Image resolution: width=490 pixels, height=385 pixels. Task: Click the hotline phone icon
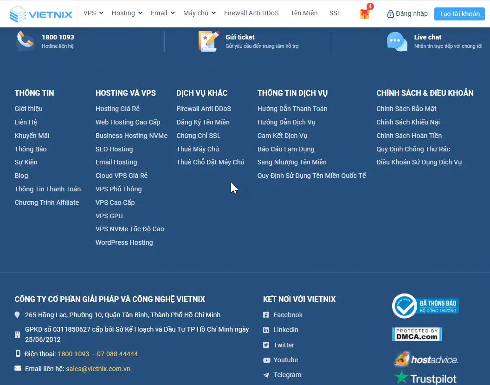[25, 41]
